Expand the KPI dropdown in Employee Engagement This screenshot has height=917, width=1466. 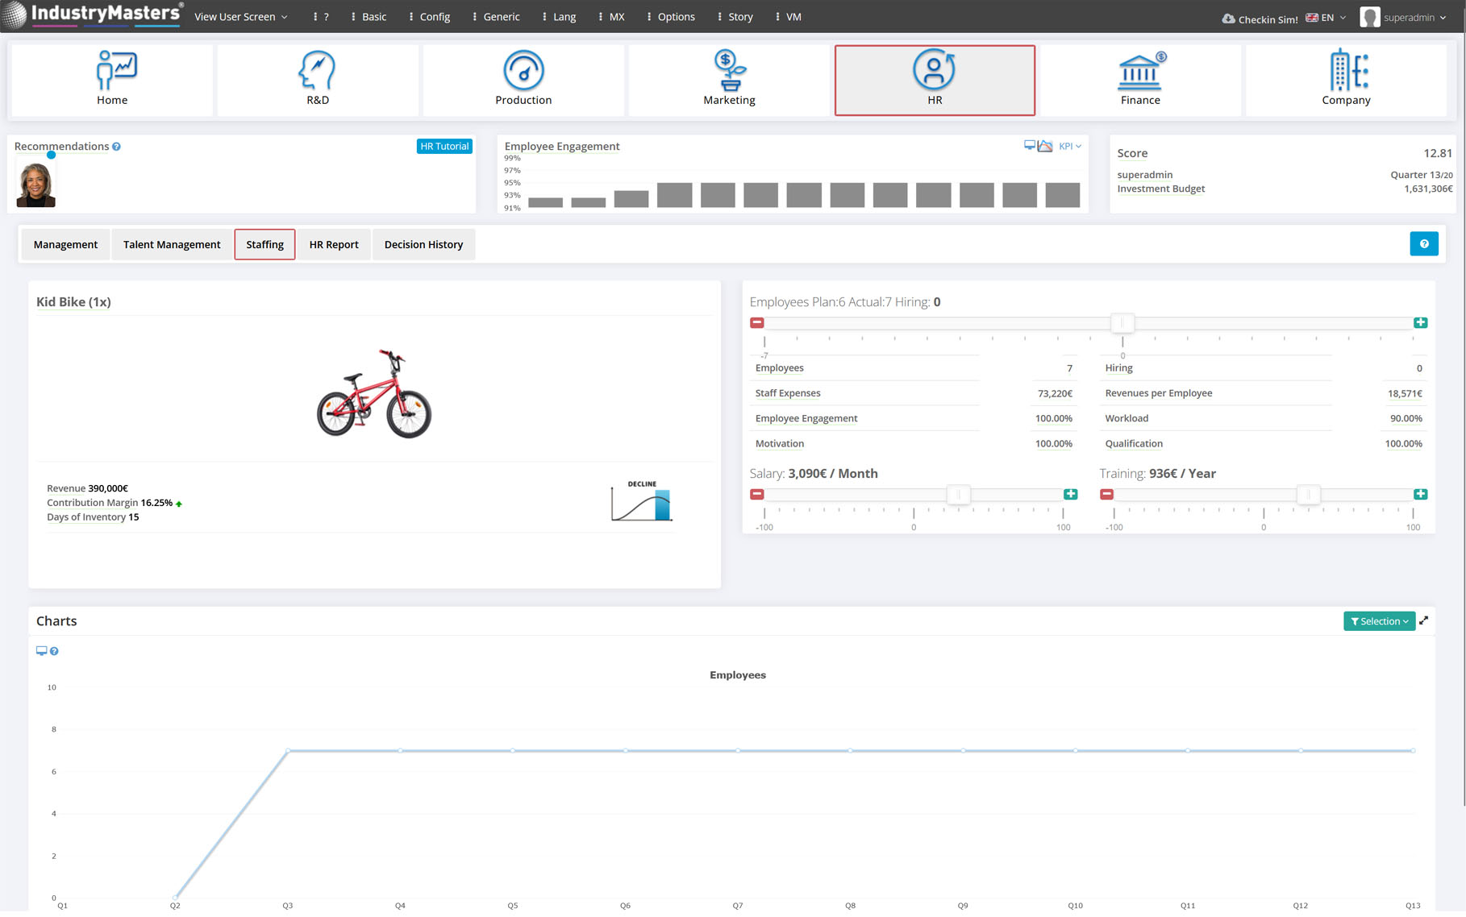[1070, 146]
